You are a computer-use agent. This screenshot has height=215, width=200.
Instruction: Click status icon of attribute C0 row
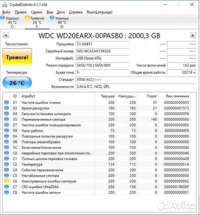tap(6, 153)
